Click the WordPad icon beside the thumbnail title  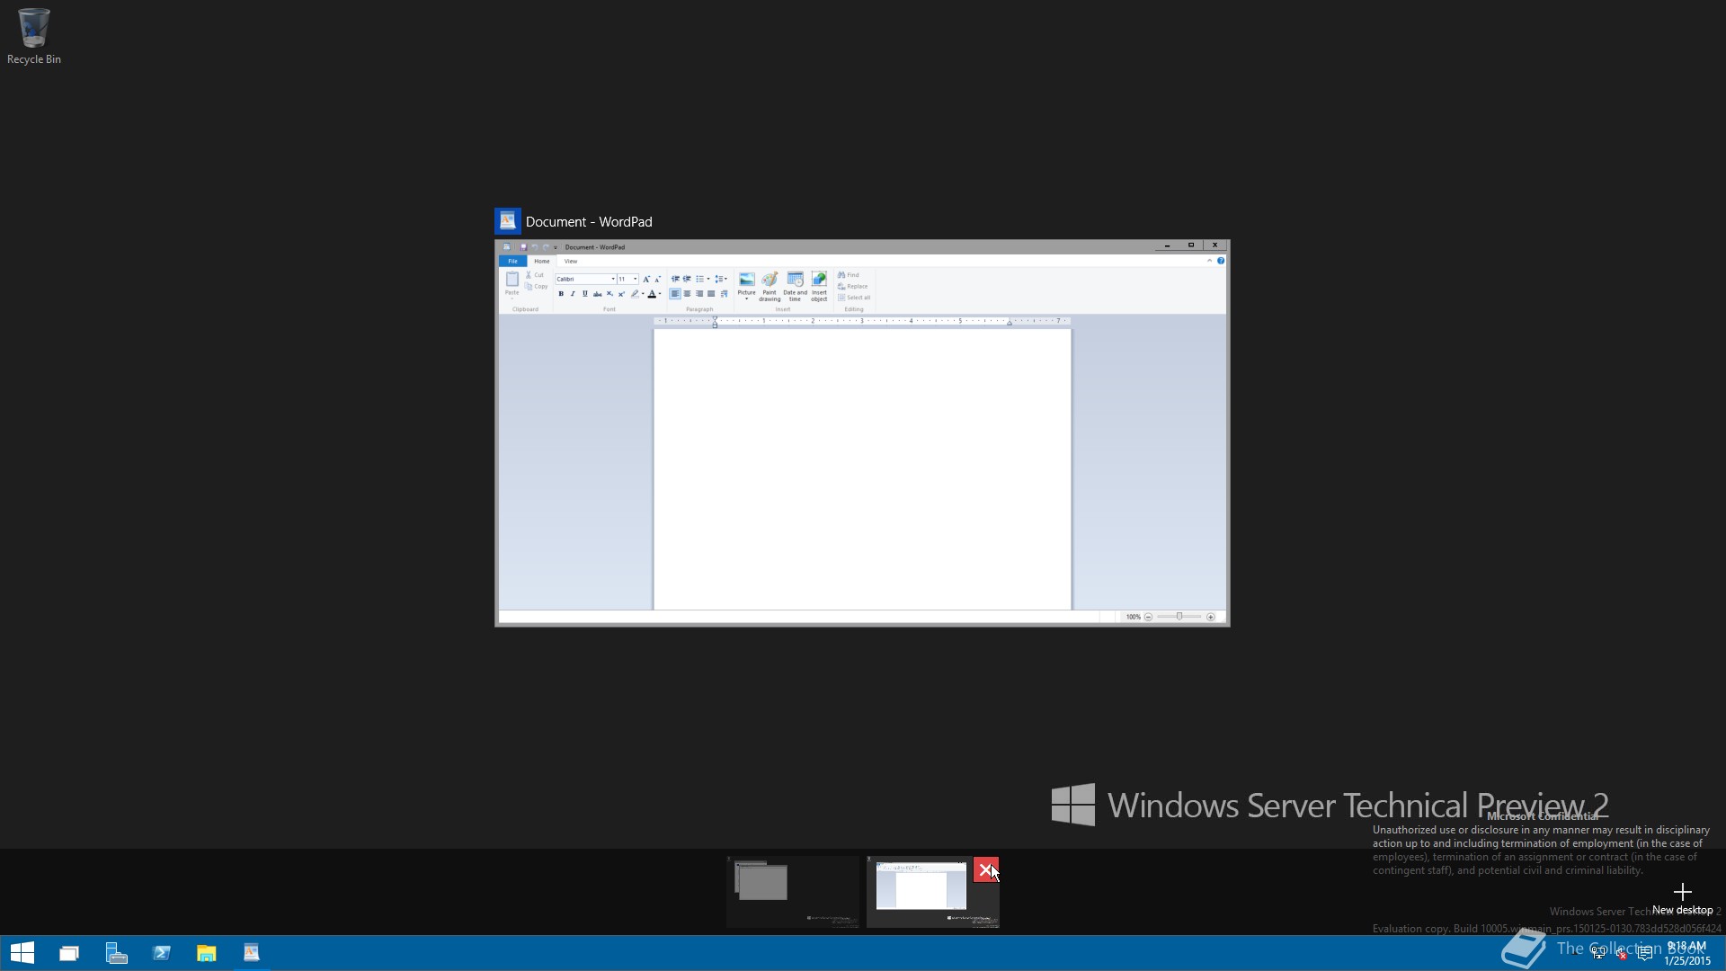507,221
